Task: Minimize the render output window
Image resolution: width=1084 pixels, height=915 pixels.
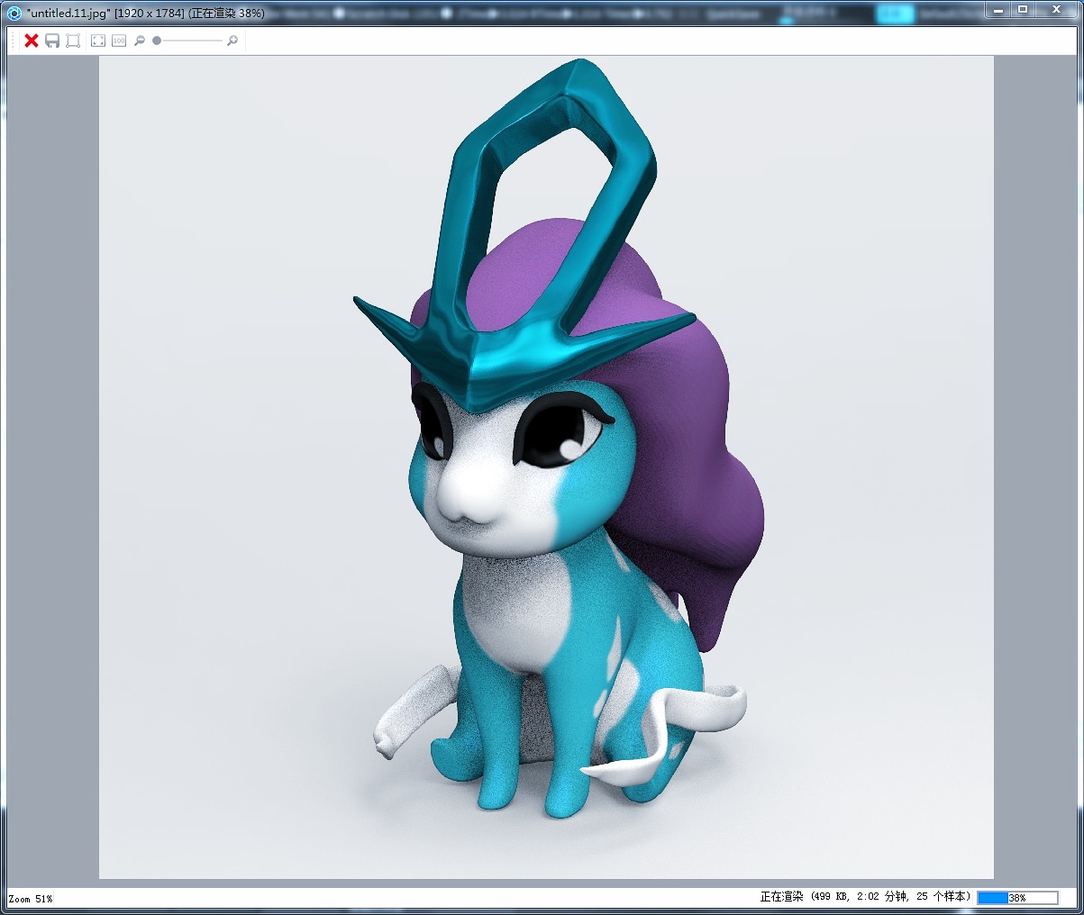Action: point(998,10)
